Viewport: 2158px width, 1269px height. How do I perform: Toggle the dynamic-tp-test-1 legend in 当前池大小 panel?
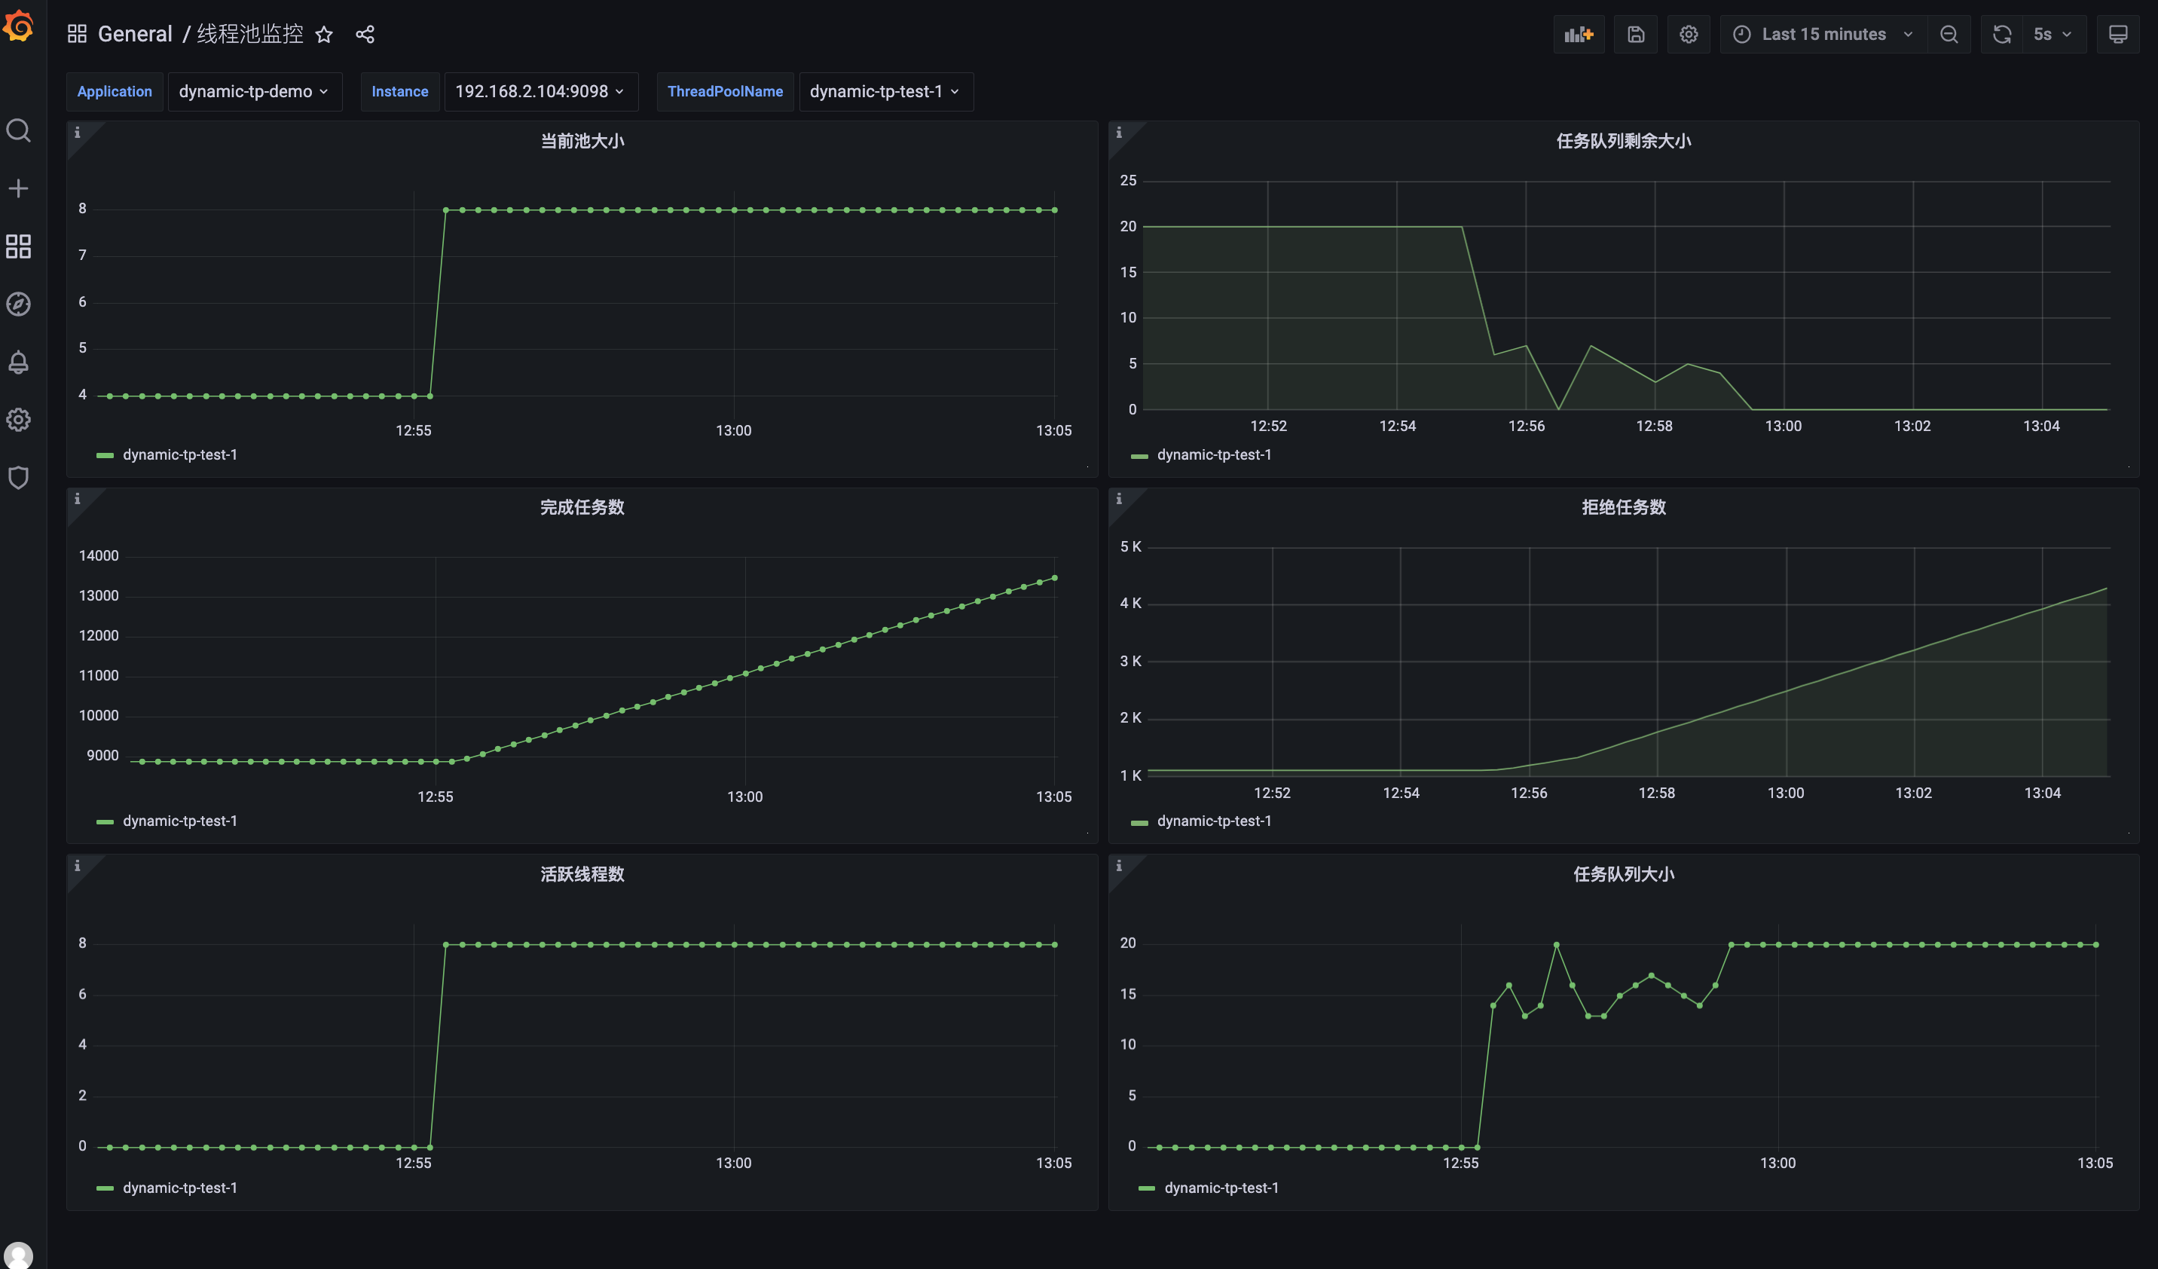pos(179,454)
